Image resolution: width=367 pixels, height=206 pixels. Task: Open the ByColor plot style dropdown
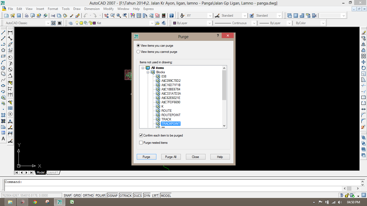[323, 23]
